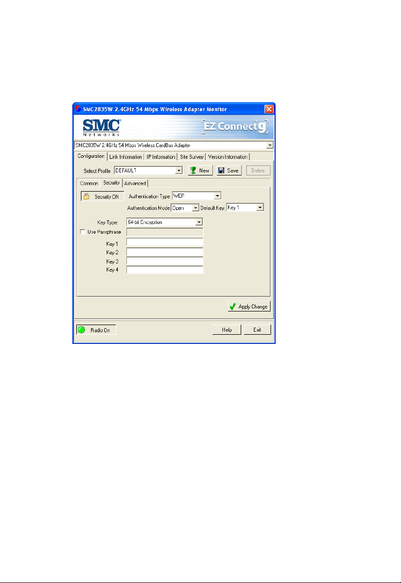The width and height of the screenshot is (401, 583).
Task: Click the Apply Change button
Action: (249, 306)
